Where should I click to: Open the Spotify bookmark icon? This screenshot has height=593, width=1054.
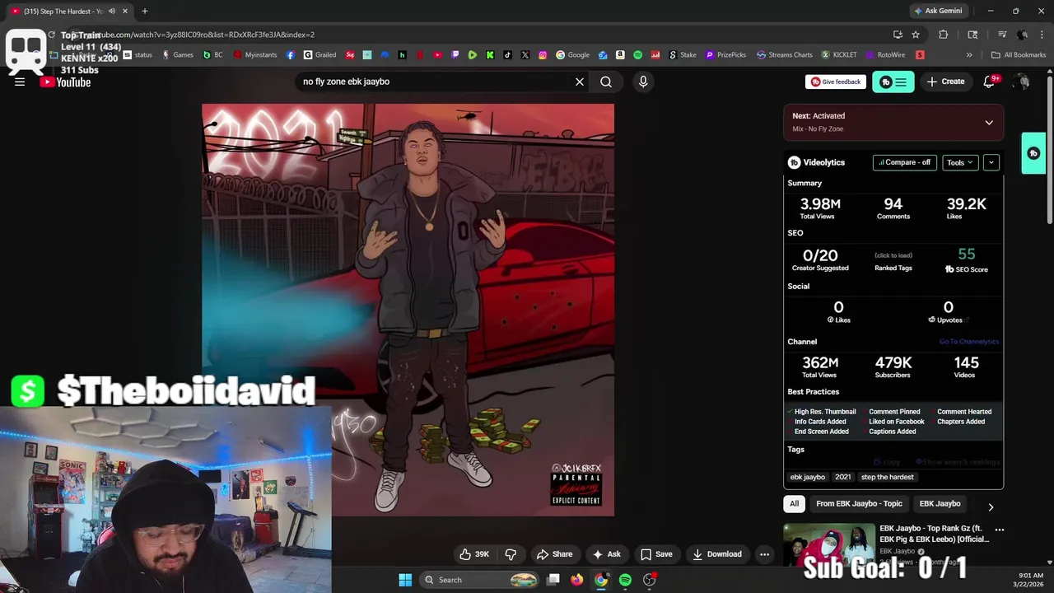(637, 55)
